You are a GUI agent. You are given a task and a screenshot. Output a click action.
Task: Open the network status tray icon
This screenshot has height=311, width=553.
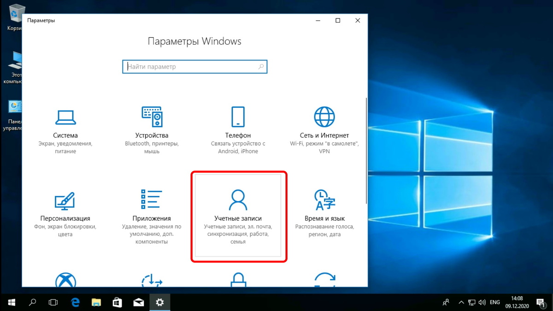[x=472, y=302]
